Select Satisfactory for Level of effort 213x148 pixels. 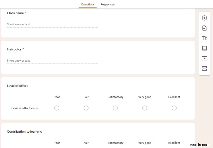point(115,108)
